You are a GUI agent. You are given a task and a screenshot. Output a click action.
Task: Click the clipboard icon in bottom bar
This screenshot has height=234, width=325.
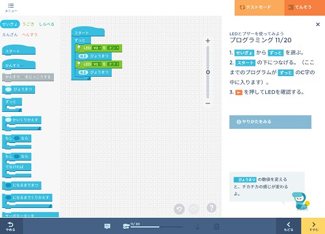[x=216, y=226]
